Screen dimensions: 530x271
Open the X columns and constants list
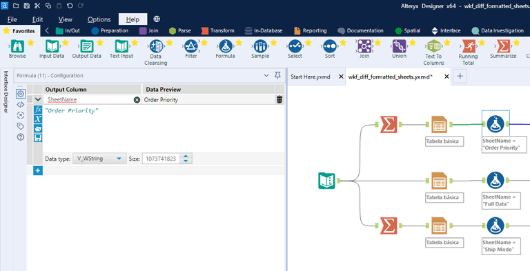[x=38, y=119]
